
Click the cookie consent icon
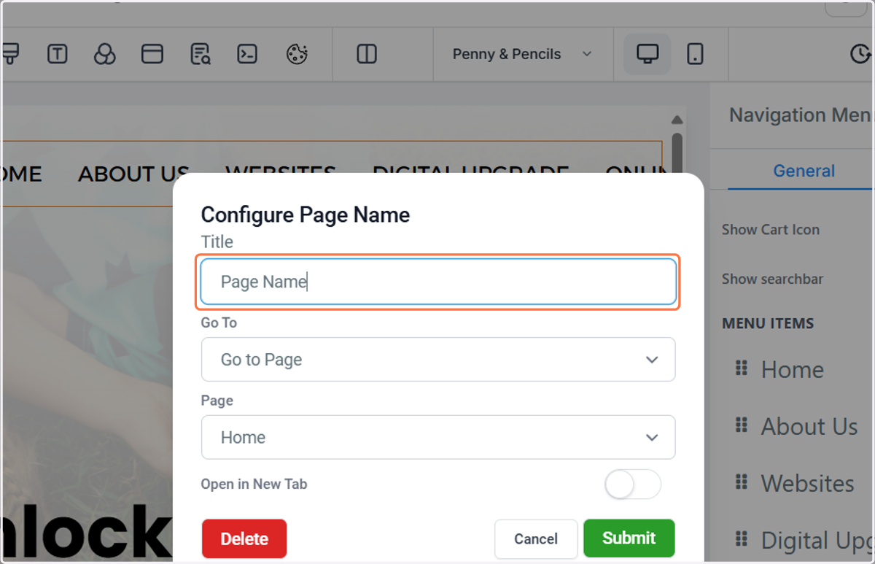tap(297, 54)
